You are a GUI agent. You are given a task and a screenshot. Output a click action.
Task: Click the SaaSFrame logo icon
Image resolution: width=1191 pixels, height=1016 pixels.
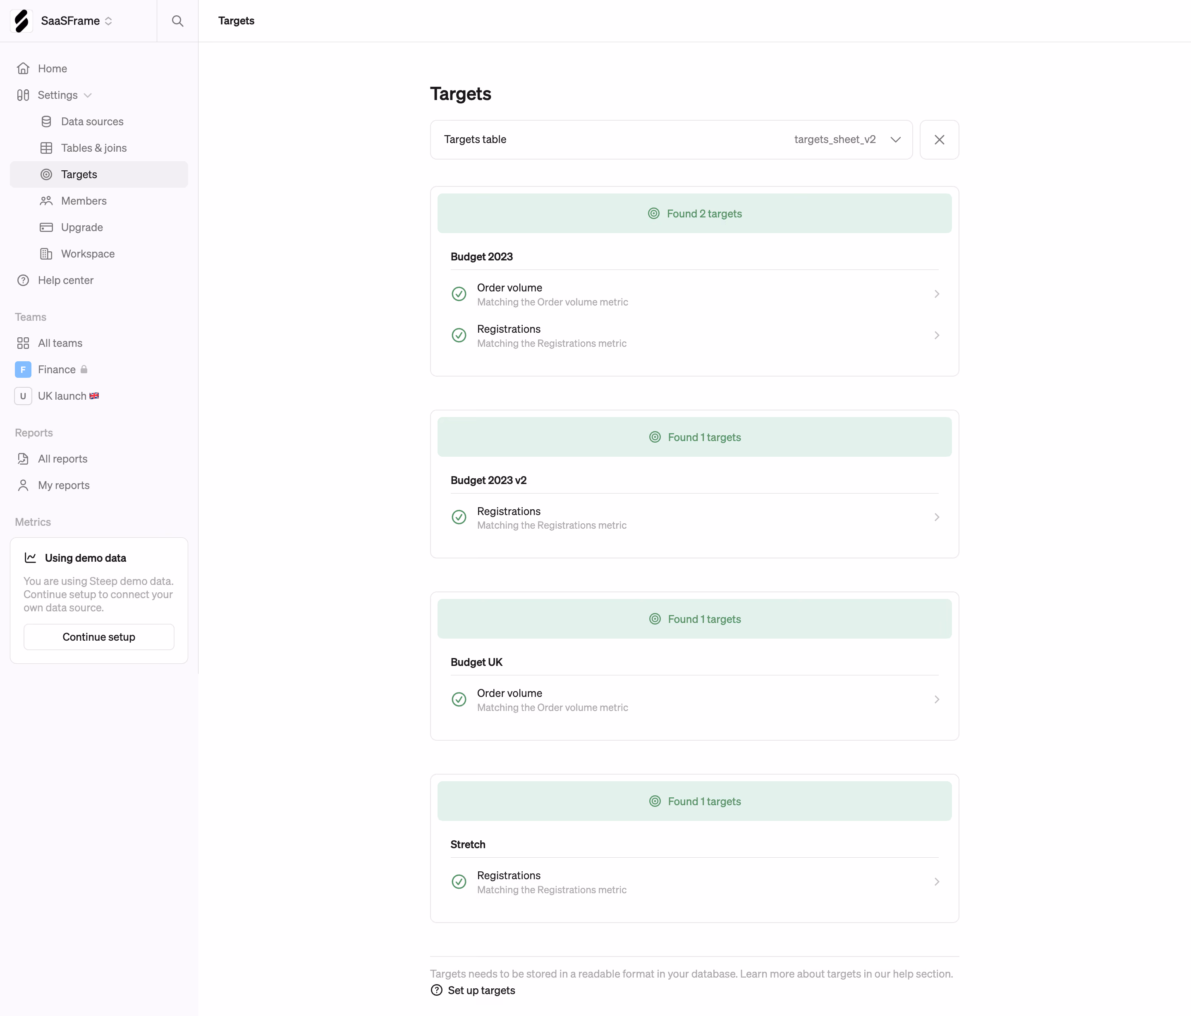point(21,21)
